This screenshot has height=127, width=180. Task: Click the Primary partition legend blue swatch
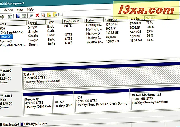click(22, 124)
